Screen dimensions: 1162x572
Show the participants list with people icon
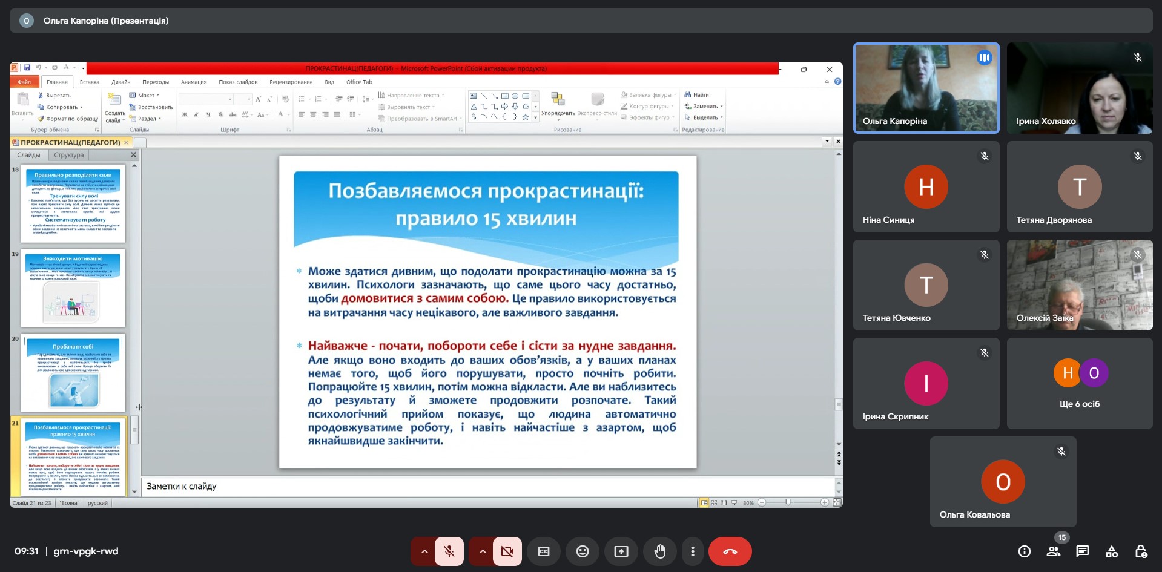1053,551
